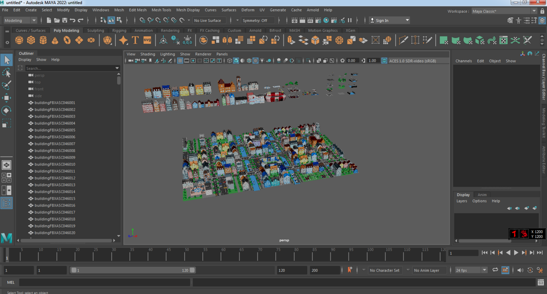Click the time range slider bar

tap(133, 270)
